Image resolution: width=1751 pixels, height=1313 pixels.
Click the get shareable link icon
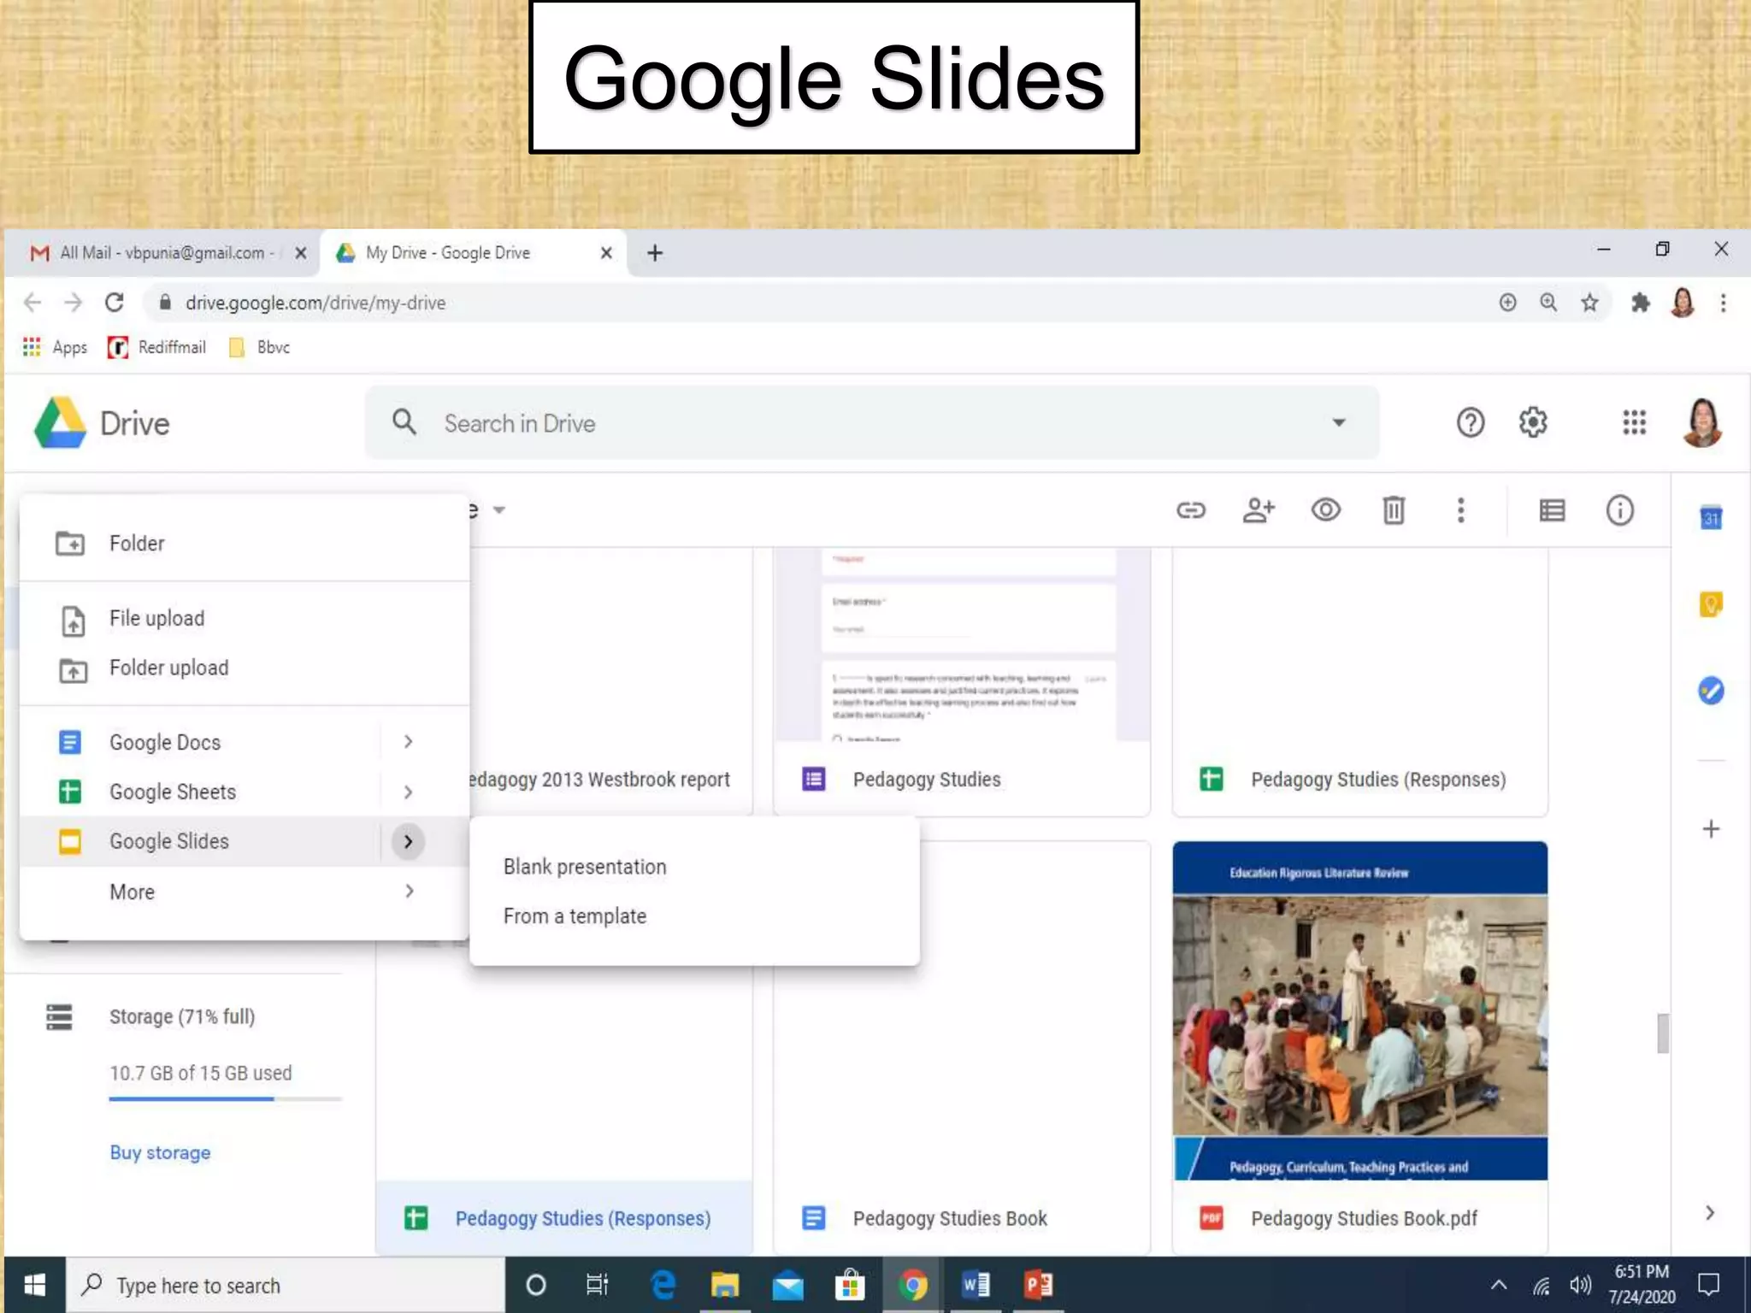click(x=1190, y=510)
